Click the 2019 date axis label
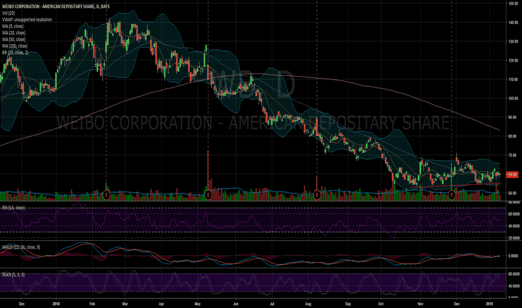 coord(490,304)
